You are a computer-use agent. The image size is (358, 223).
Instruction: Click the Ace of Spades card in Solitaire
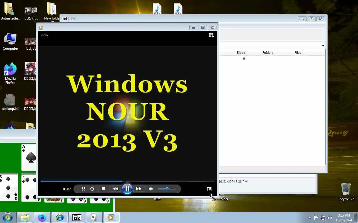(29, 157)
